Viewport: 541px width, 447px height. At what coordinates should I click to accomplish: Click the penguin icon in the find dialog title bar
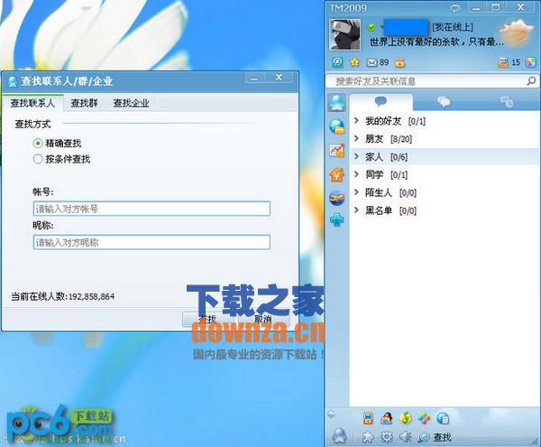(13, 81)
